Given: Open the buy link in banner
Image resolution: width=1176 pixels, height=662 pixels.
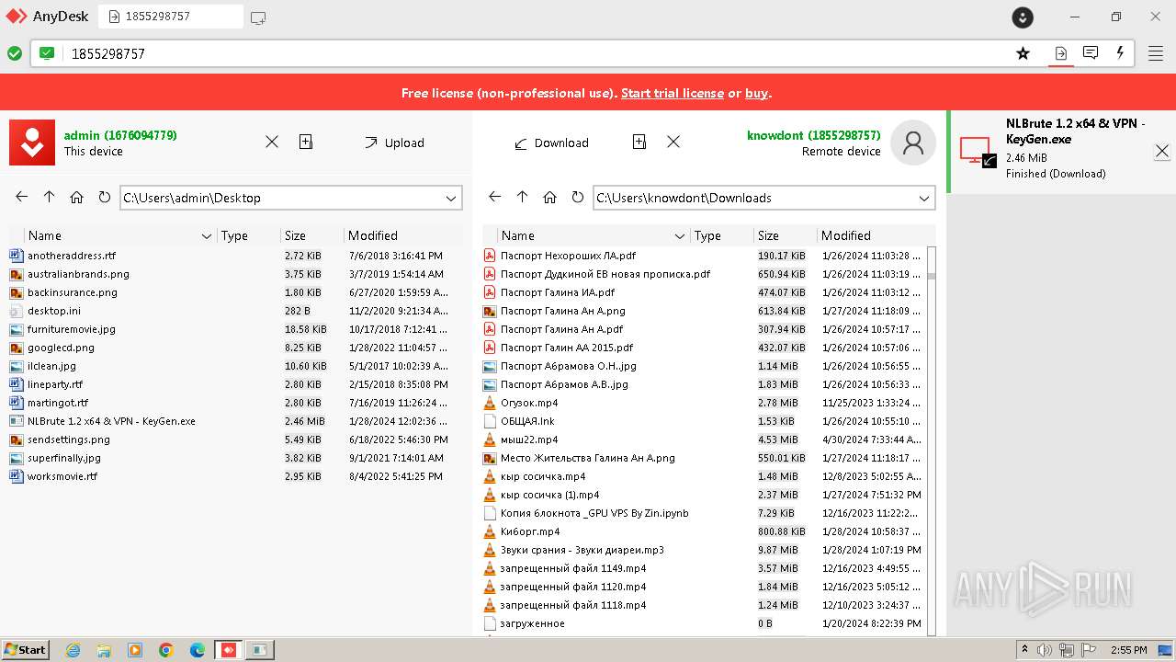Looking at the screenshot, I should click(x=756, y=93).
